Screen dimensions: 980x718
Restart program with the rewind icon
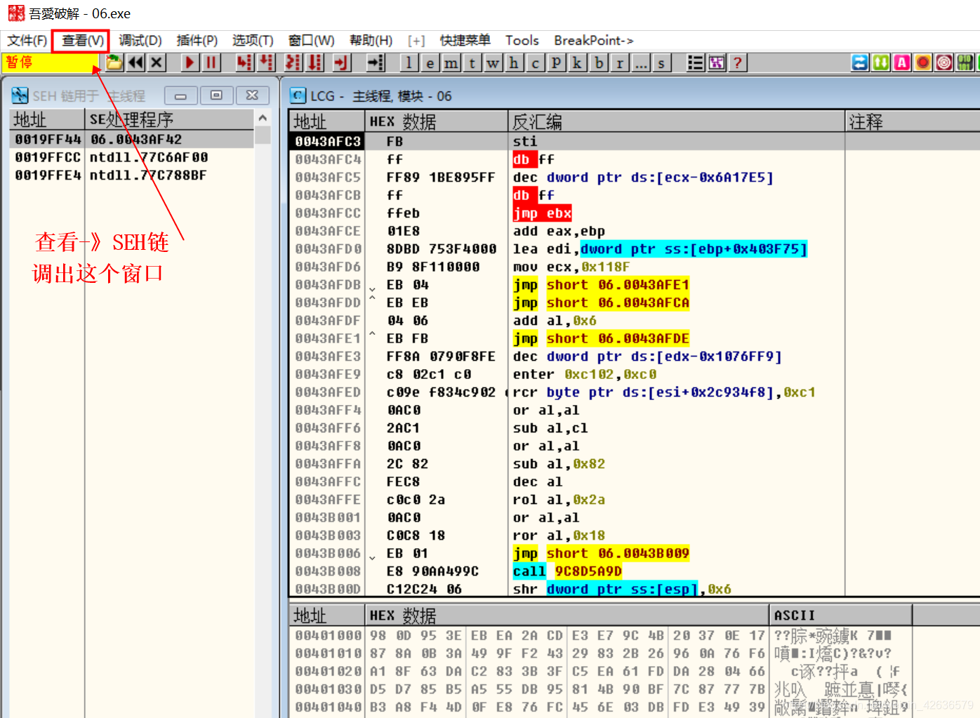coord(135,63)
